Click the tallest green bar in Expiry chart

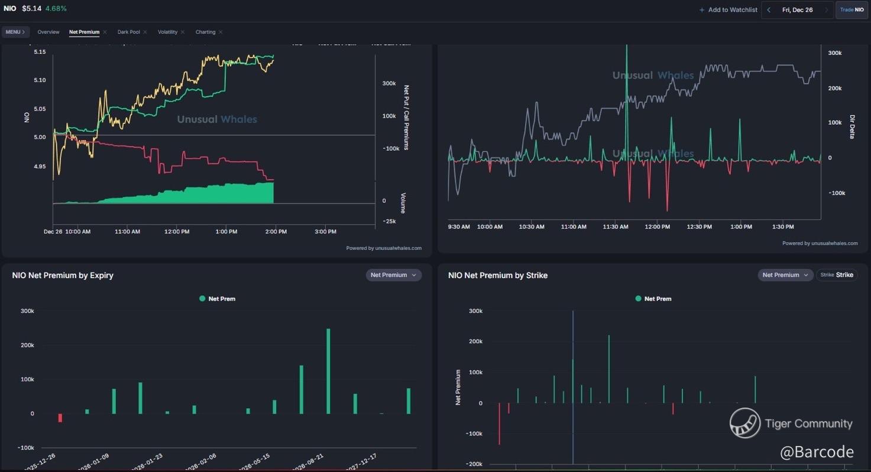328,371
